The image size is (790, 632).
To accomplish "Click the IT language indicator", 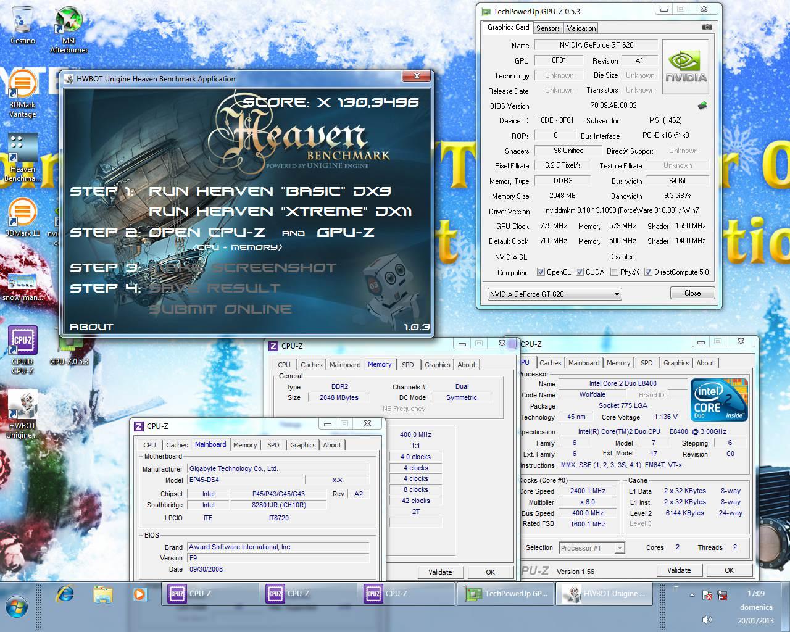I will (x=675, y=590).
